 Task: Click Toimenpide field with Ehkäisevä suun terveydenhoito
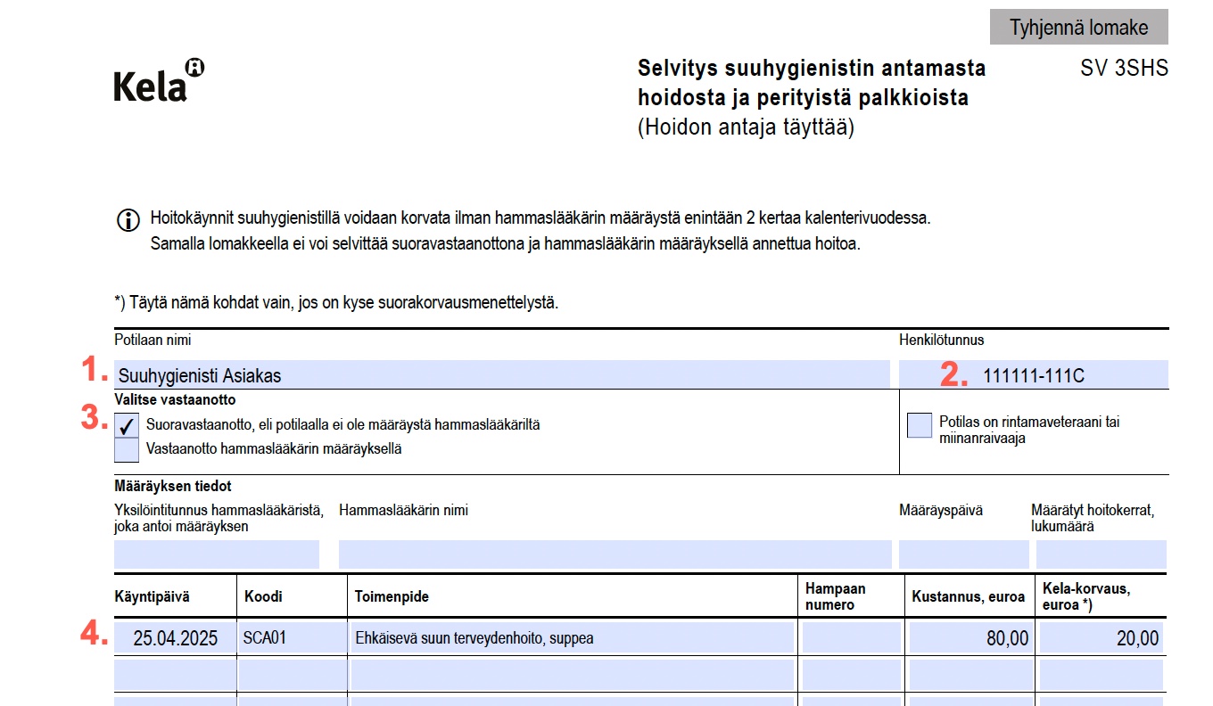pos(571,638)
